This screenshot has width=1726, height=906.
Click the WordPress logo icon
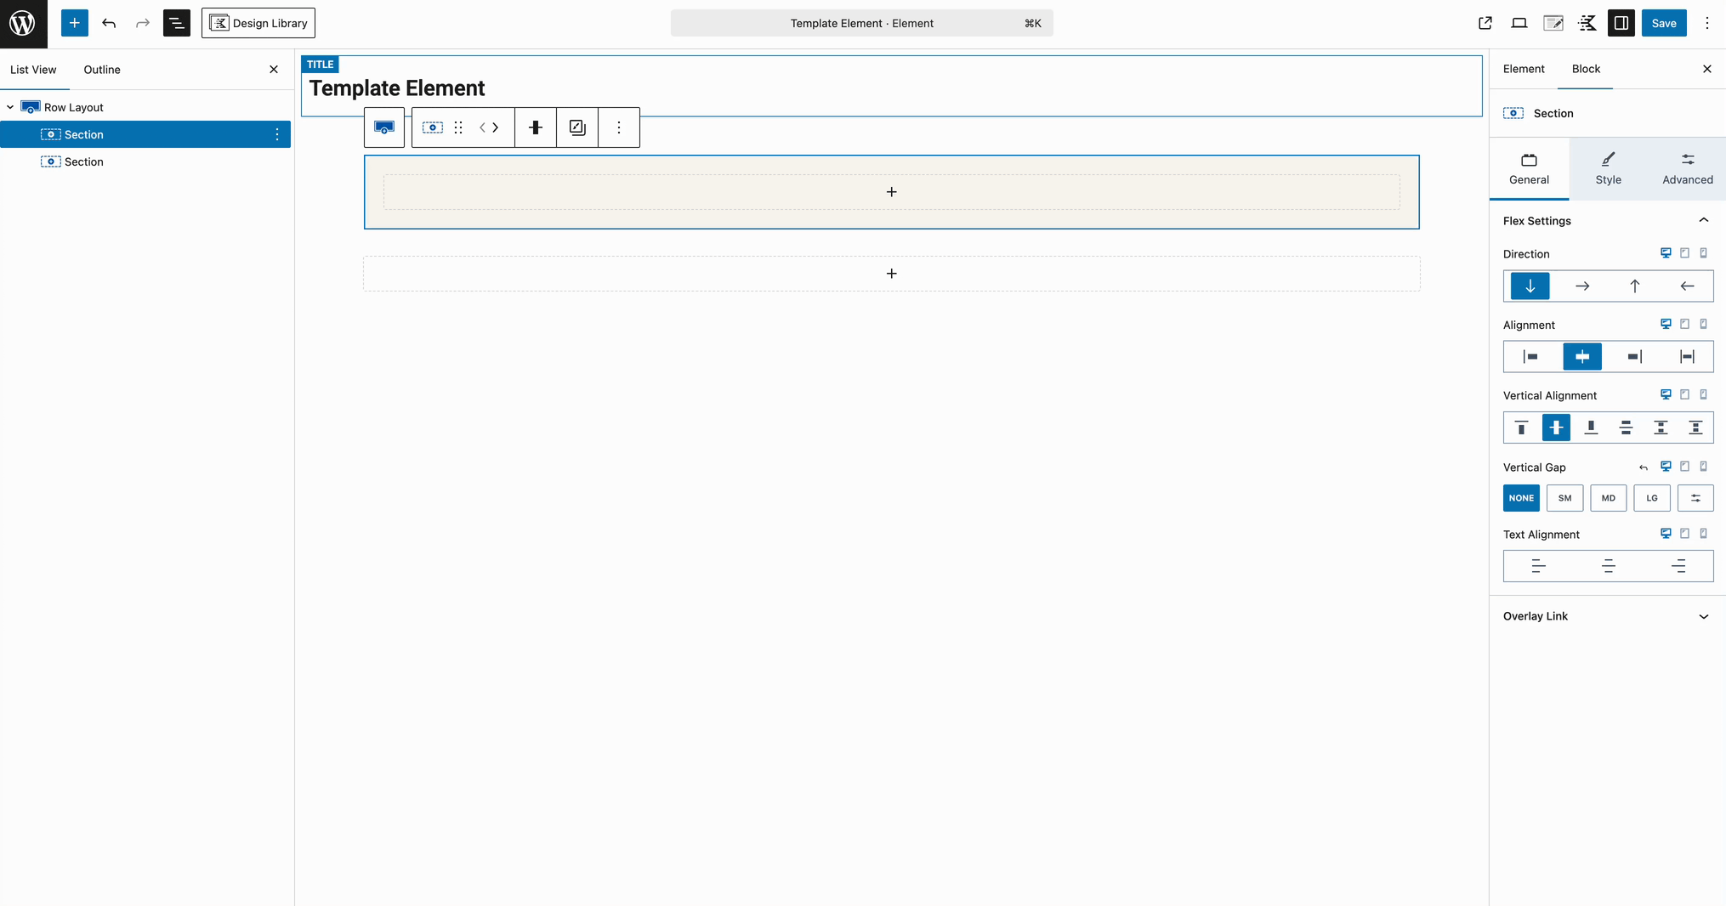23,23
